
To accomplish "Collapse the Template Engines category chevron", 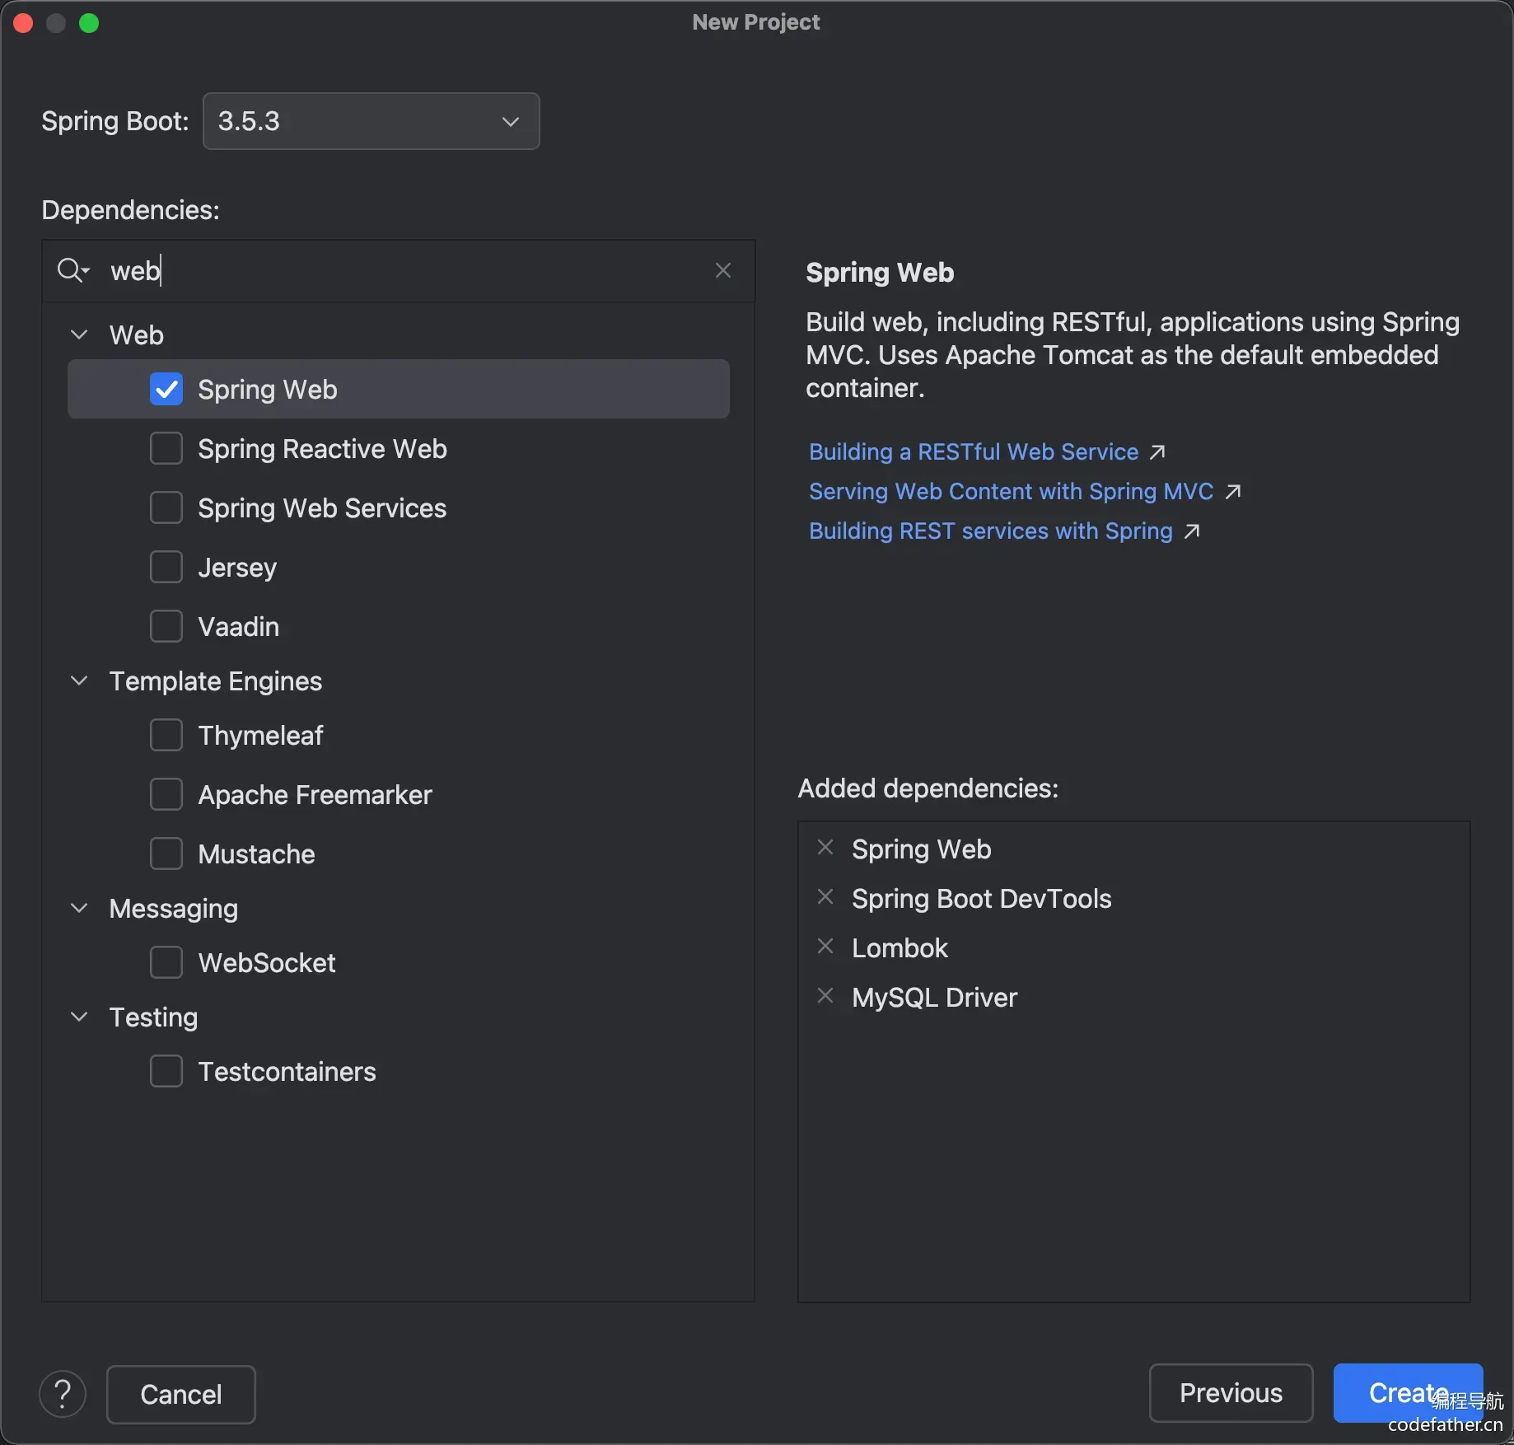I will (x=79, y=680).
